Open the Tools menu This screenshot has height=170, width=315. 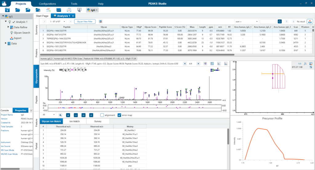pos(74,4)
